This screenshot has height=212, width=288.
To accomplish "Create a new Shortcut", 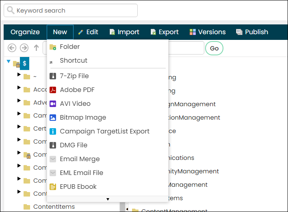I will [x=108, y=61].
